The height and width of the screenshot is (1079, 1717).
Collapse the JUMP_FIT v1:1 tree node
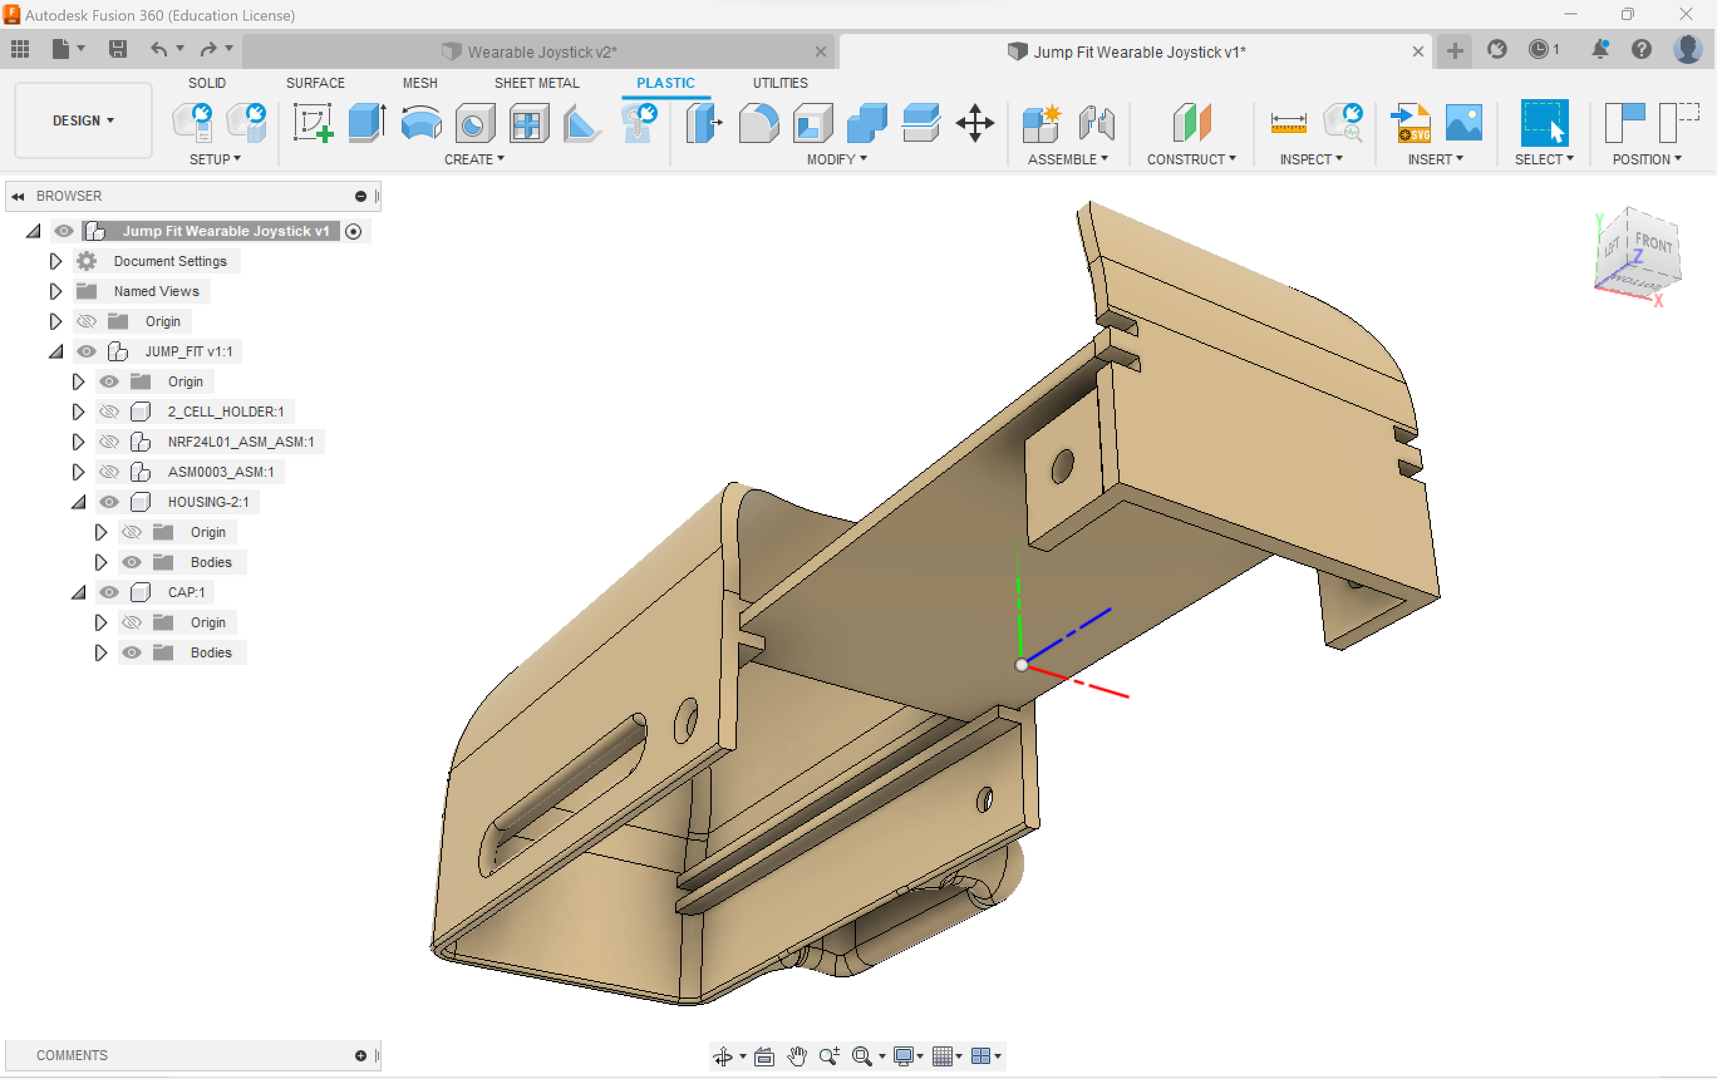point(56,351)
